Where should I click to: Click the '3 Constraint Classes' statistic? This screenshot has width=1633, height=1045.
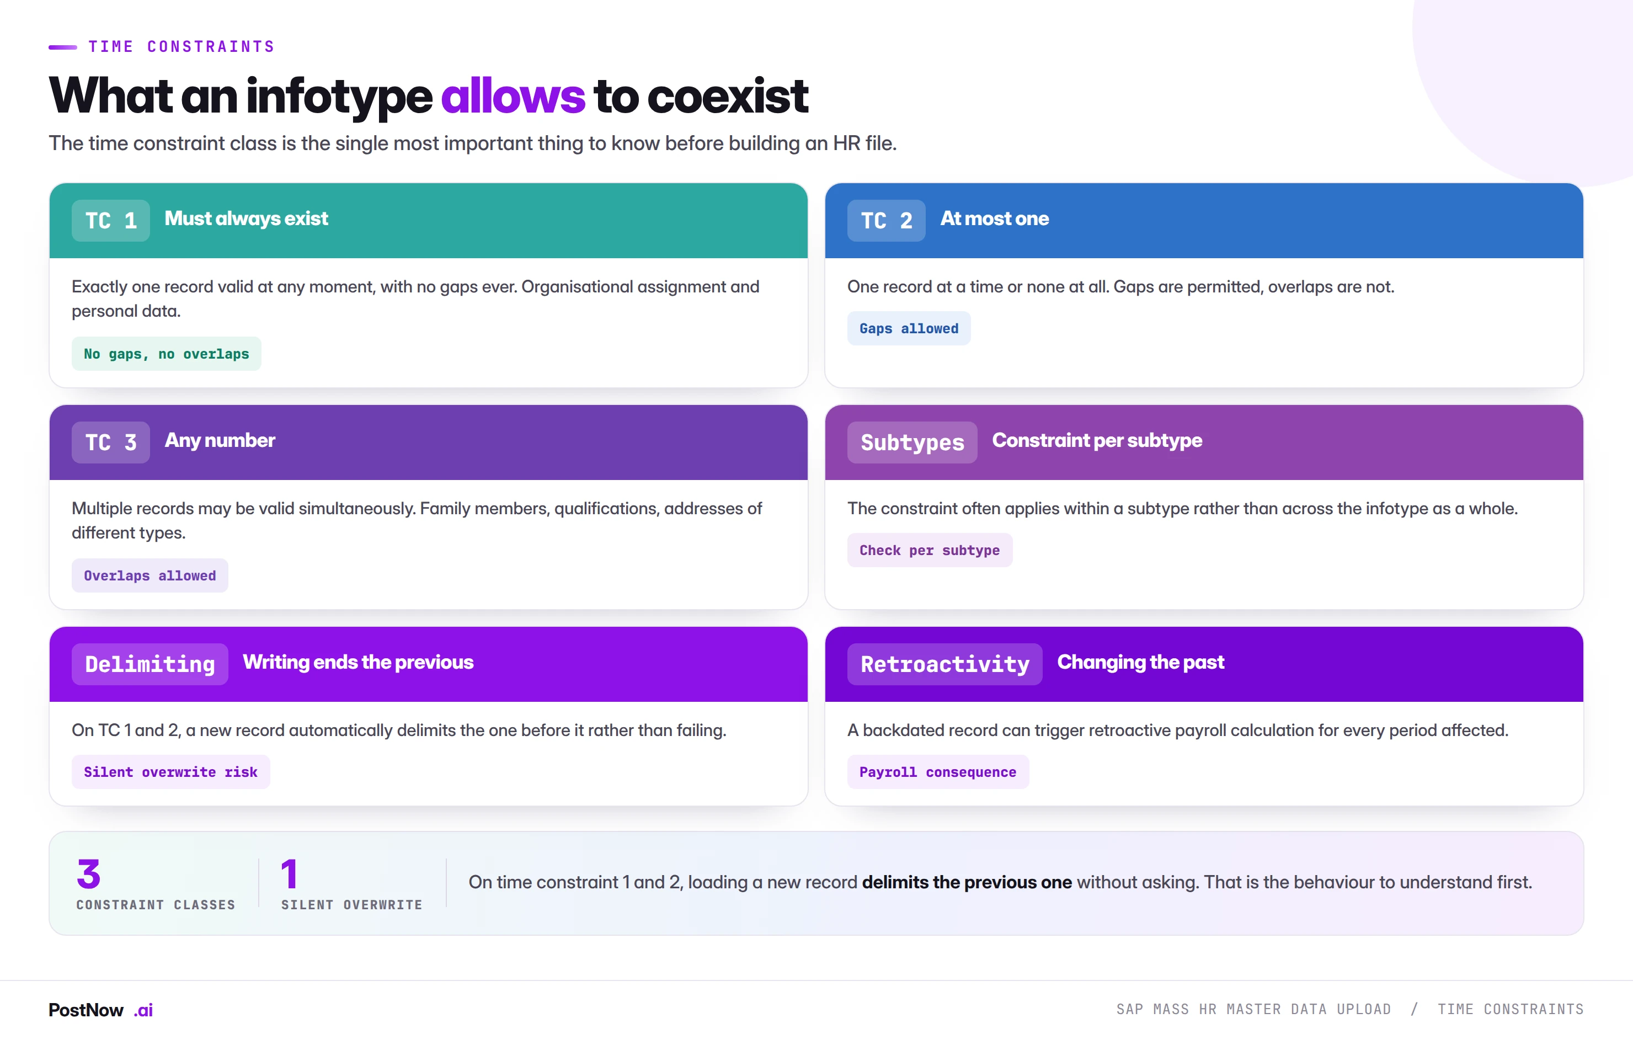(x=156, y=883)
